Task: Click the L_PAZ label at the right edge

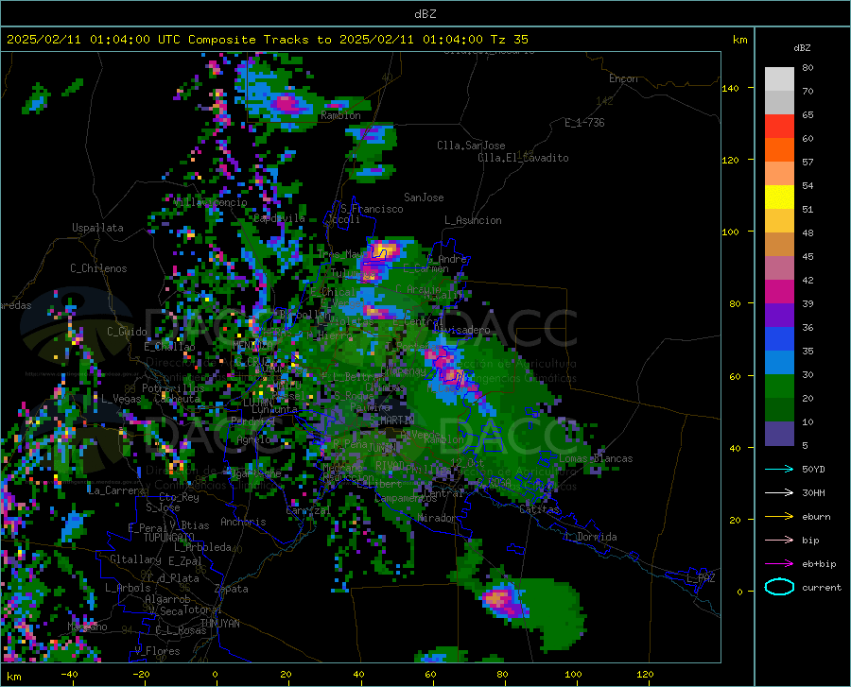Action: coord(701,578)
